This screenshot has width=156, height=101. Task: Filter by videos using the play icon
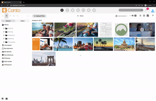coord(73,10)
